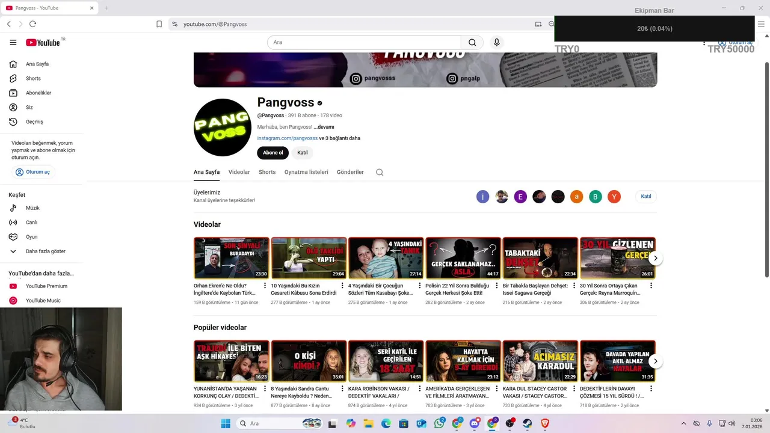Open Windows Start menu
The height and width of the screenshot is (433, 770).
pos(226,423)
